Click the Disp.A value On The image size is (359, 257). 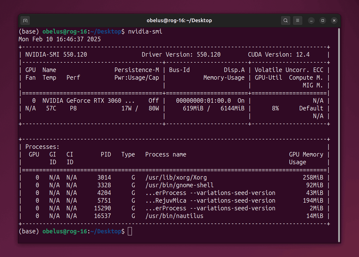(241, 101)
